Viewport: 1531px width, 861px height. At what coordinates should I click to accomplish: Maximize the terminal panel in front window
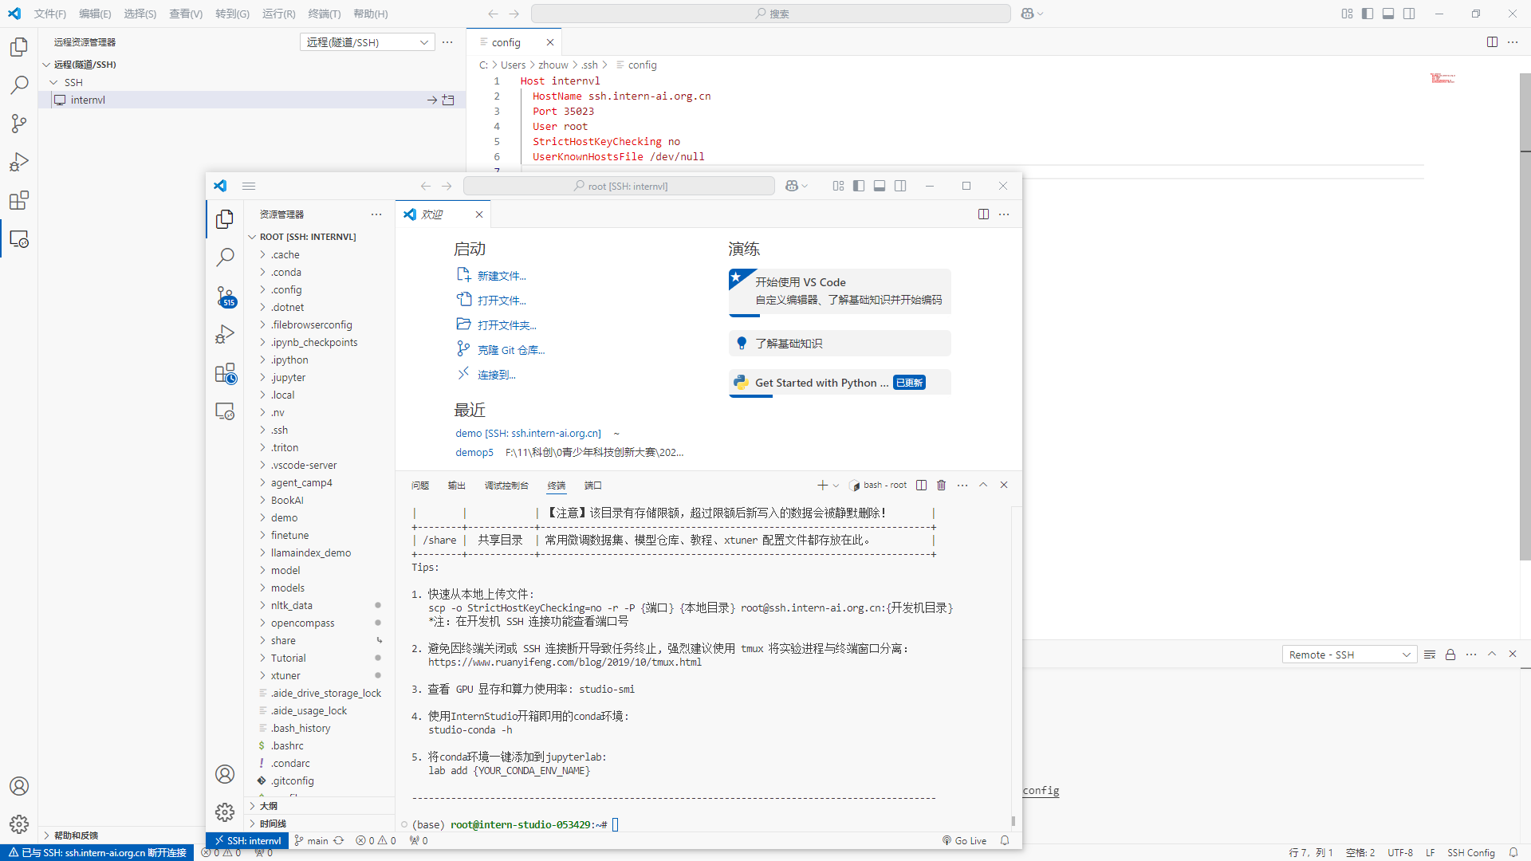coord(983,485)
